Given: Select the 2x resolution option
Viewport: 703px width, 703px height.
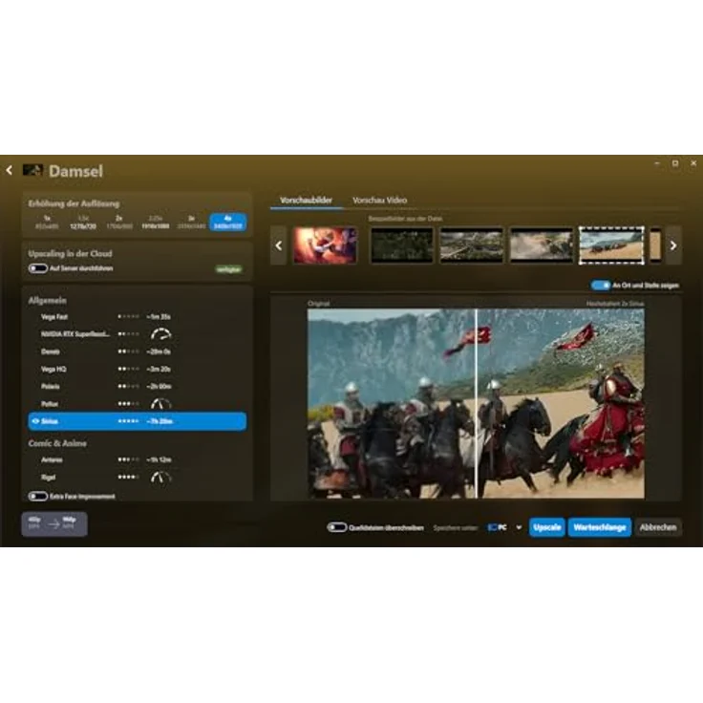Looking at the screenshot, I should 119,222.
